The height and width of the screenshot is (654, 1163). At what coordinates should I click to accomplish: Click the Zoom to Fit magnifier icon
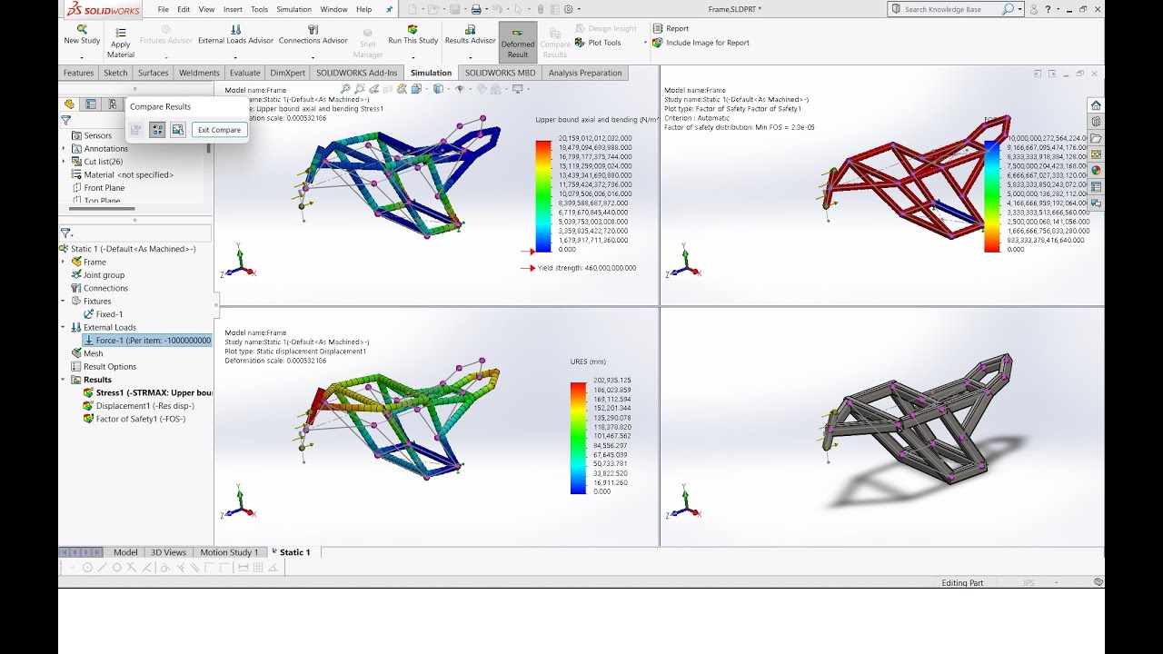(346, 88)
